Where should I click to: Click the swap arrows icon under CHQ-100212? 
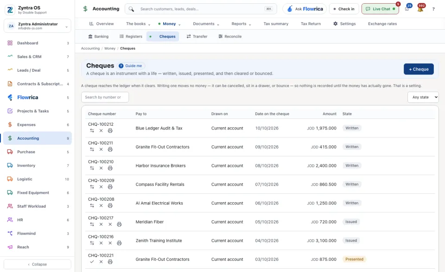(x=92, y=130)
